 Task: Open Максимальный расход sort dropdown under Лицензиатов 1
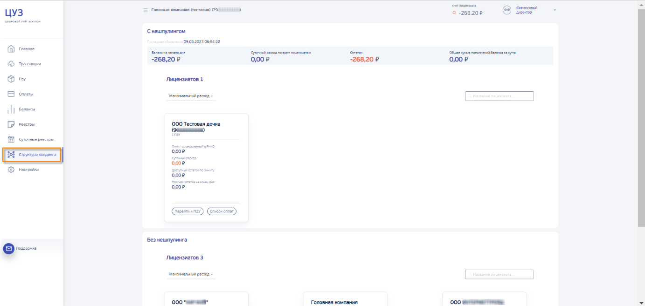[191, 96]
